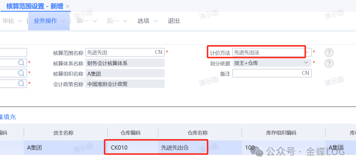Viewport: 356px width, 166px height.
Task: Click CN language icon in 备注 field
Action: [306, 73]
